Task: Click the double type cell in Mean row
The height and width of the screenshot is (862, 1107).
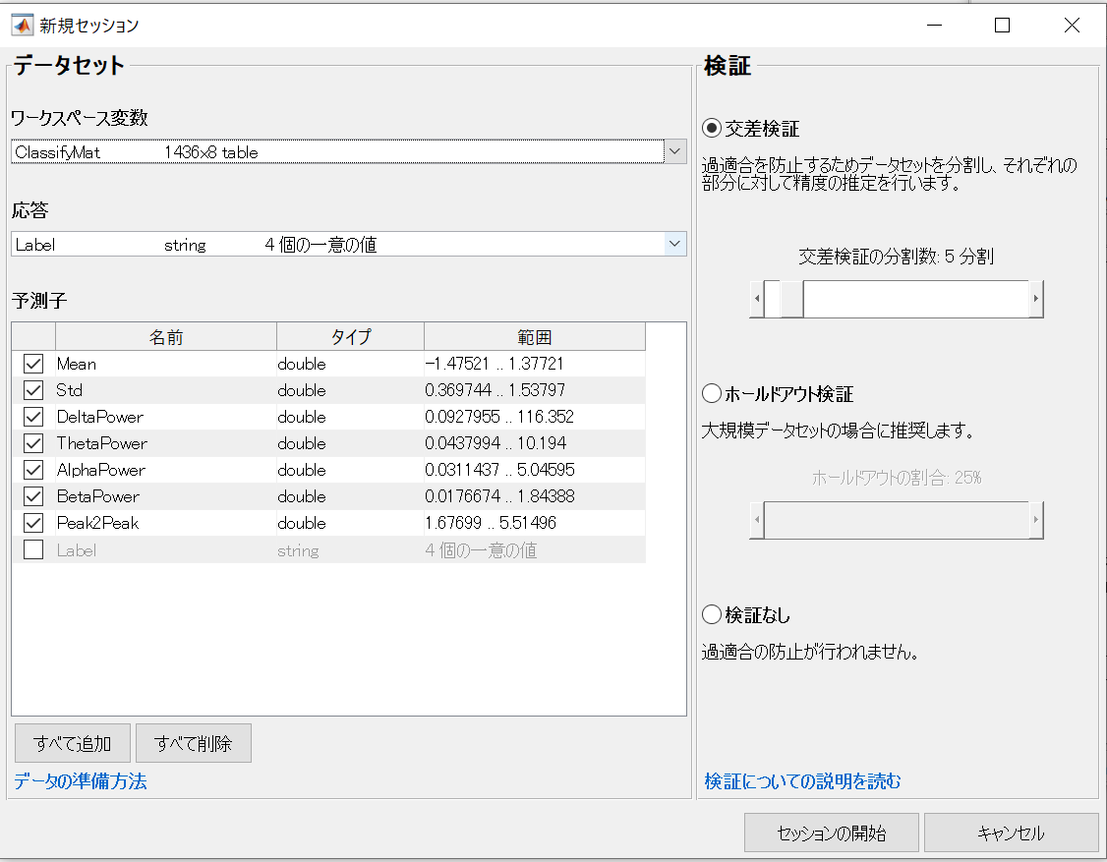Action: [350, 364]
